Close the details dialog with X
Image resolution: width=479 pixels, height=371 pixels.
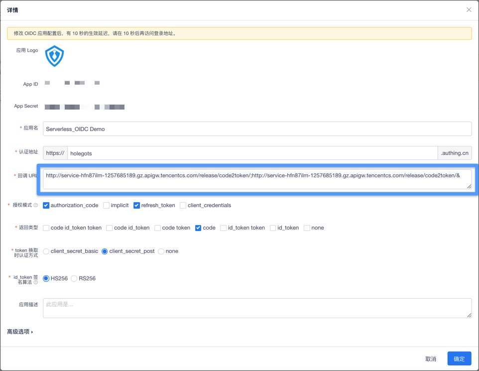[469, 10]
